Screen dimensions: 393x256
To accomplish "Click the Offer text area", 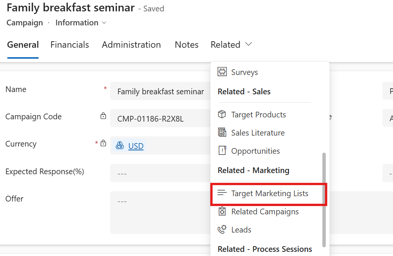I will [x=160, y=212].
